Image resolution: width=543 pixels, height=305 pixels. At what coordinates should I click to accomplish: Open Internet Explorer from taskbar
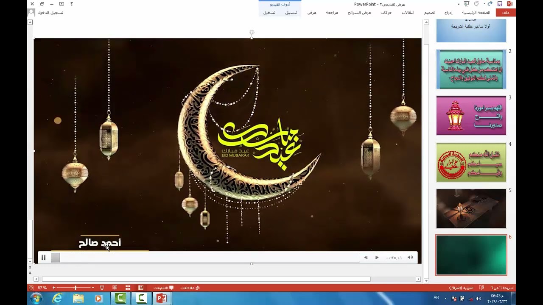pyautogui.click(x=57, y=299)
